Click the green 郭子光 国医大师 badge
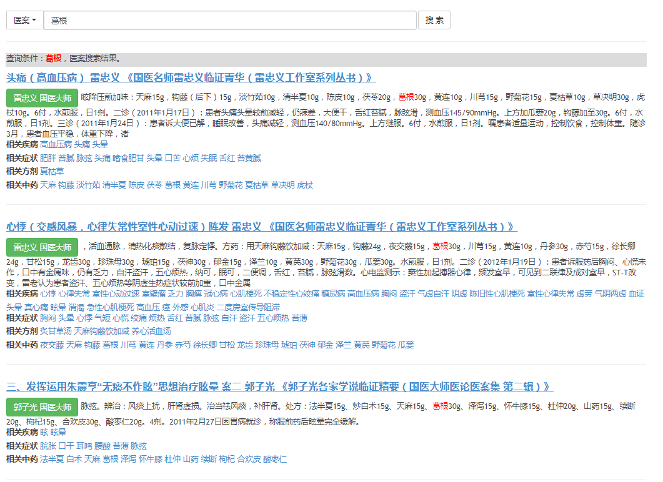 pyautogui.click(x=42, y=407)
